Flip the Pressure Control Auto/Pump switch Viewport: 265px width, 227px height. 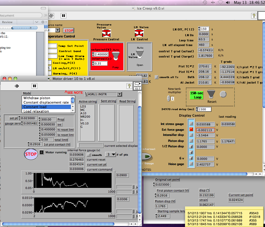tap(115, 55)
